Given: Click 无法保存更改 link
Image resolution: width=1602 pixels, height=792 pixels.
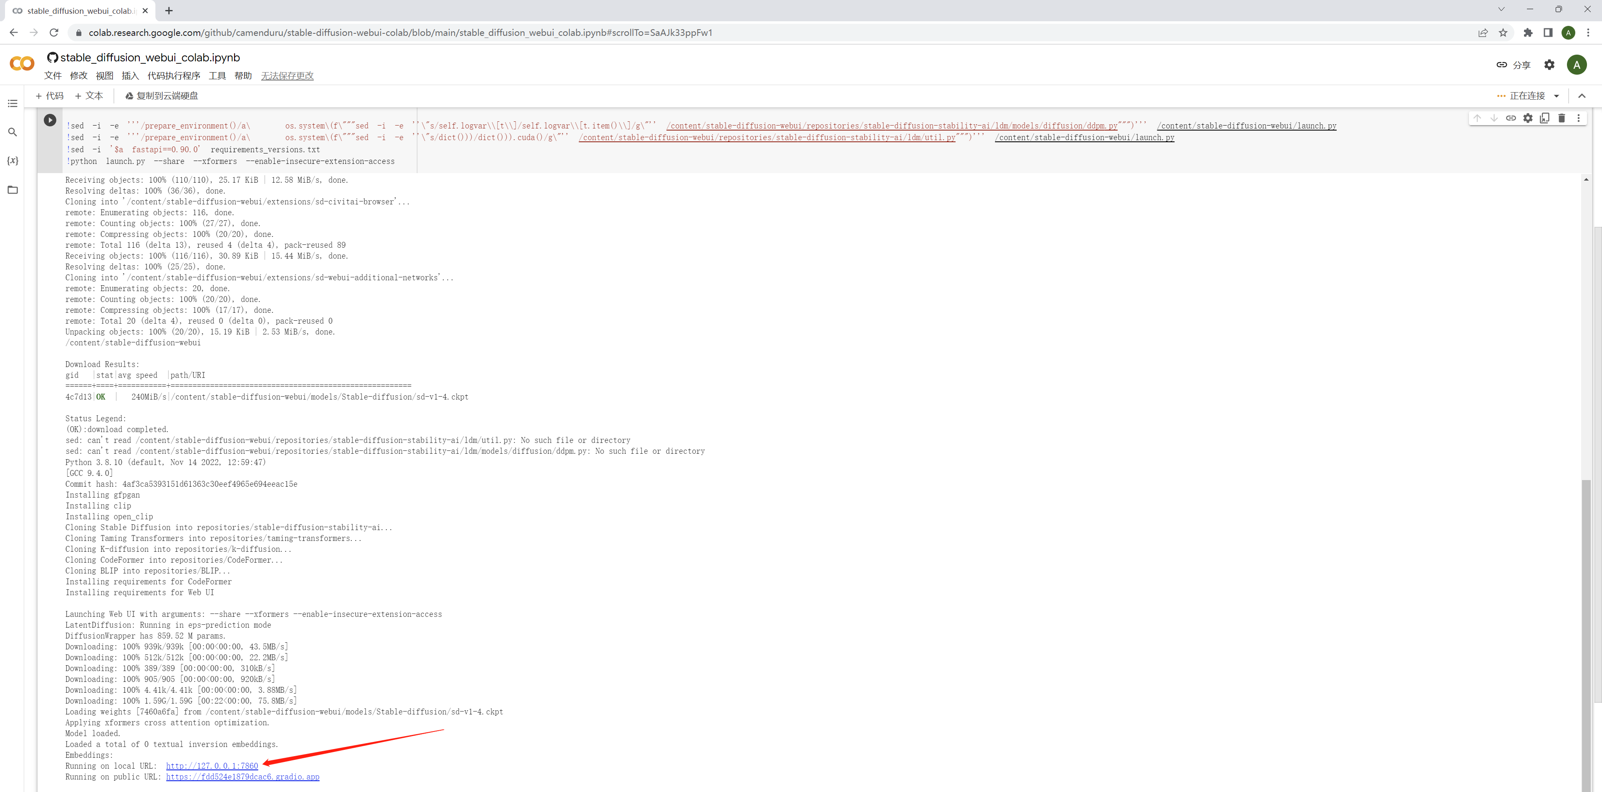Looking at the screenshot, I should point(287,76).
